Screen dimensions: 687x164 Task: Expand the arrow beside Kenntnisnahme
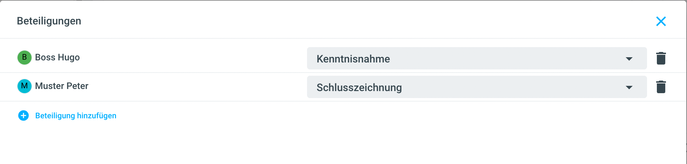(x=629, y=59)
